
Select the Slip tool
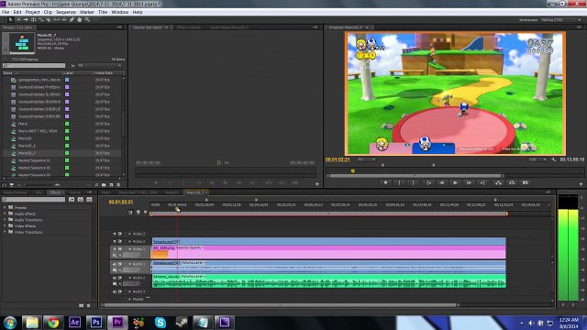pyautogui.click(x=56, y=19)
